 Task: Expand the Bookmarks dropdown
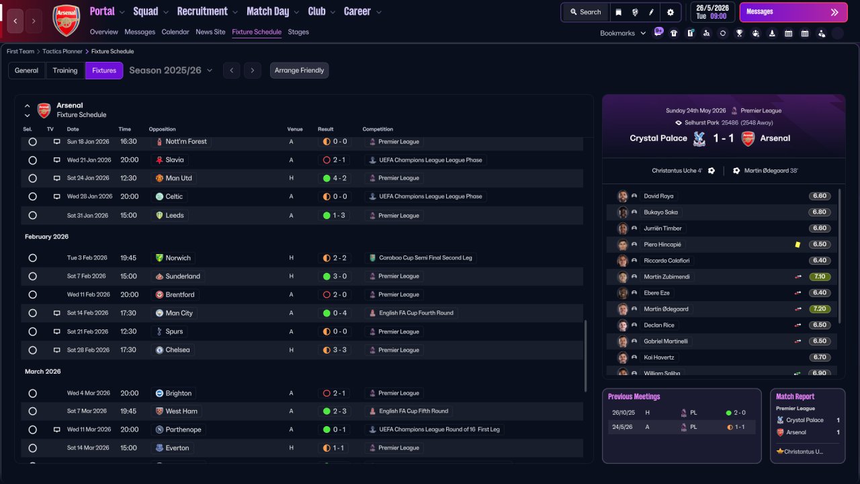coord(623,33)
